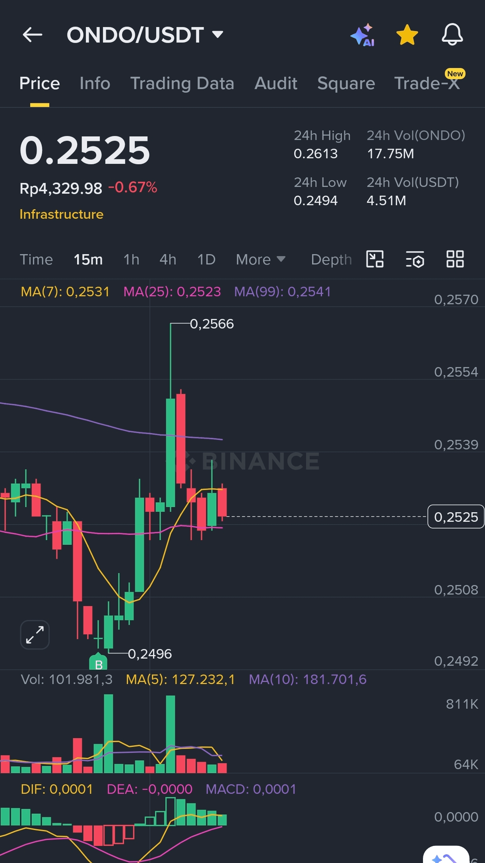Tap the -0.67% price change
Screen dimensions: 485x863
coord(133,187)
